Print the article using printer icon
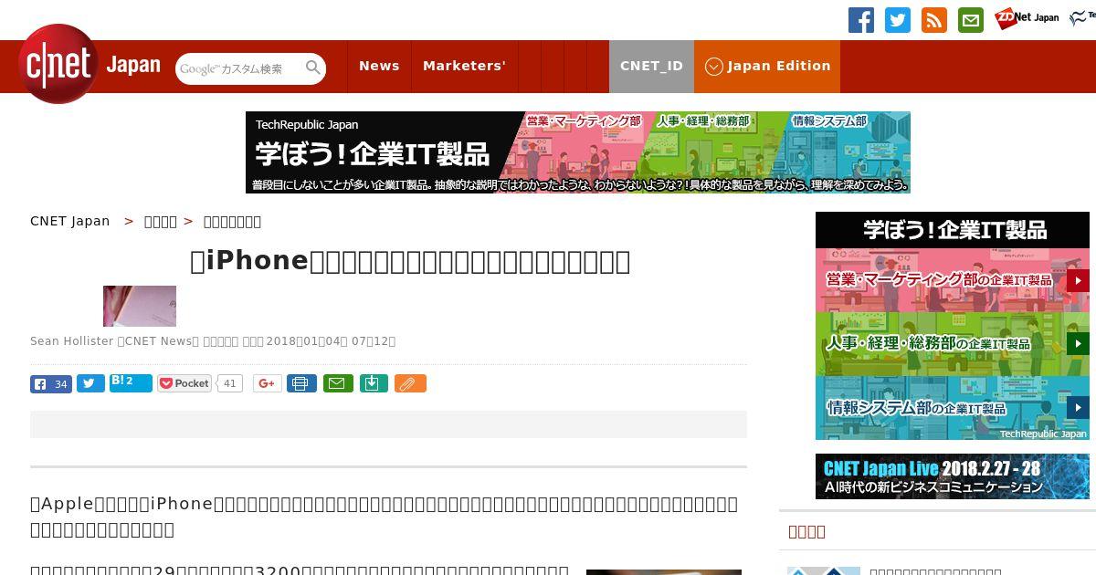 click(301, 383)
